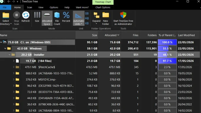Create a New Folder
Image resolution: width=201 pixels, height=113 pixels.
coord(106,18)
